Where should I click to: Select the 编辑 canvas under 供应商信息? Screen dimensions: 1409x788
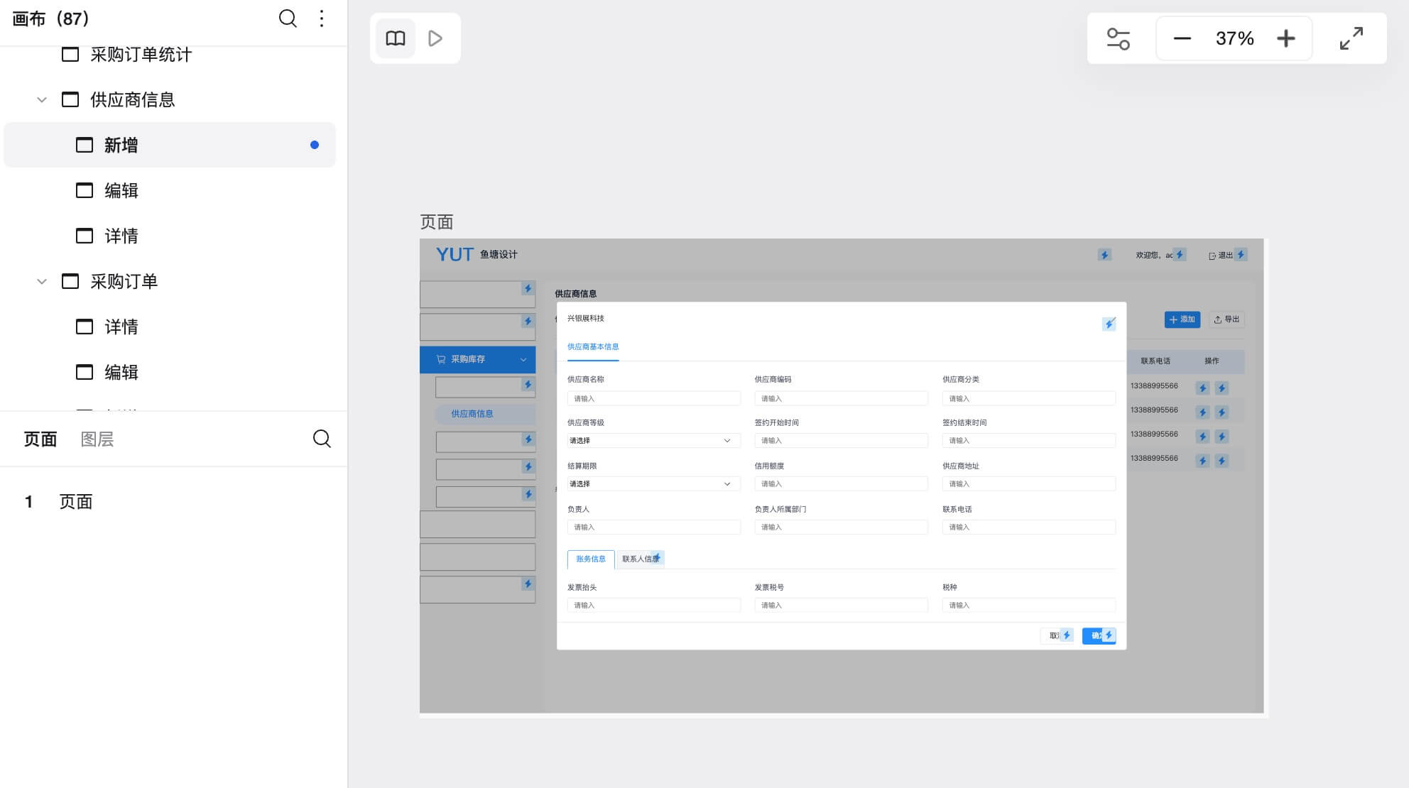pos(121,191)
